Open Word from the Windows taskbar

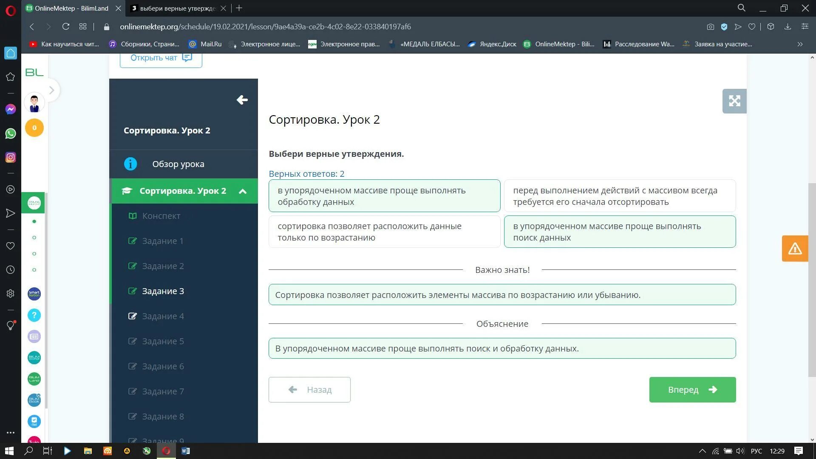[186, 451]
